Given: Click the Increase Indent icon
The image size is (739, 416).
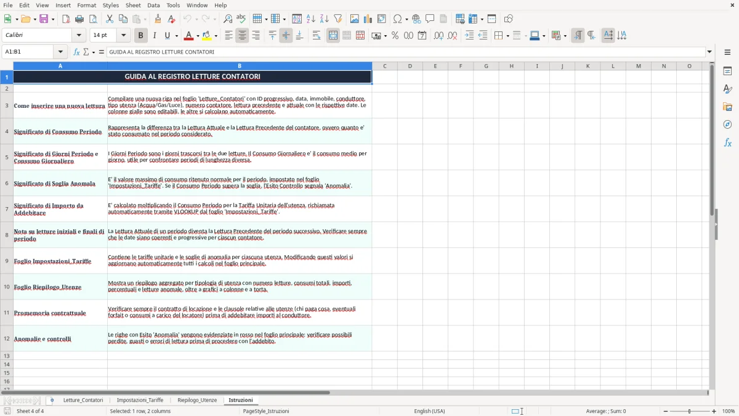Looking at the screenshot, I should (x=469, y=36).
